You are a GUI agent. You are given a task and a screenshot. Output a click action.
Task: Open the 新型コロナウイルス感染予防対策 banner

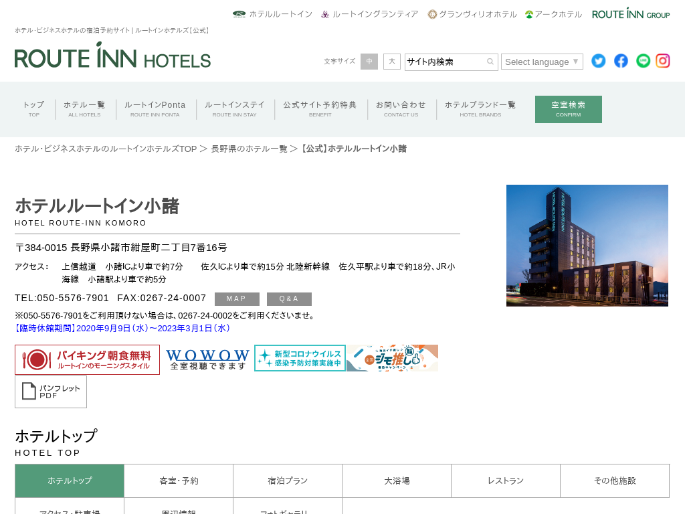coord(300,358)
